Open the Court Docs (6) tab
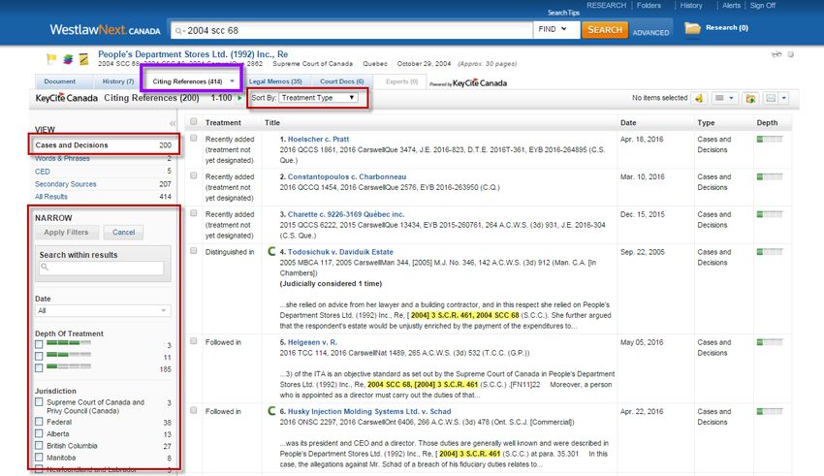This screenshot has height=476, width=824. click(341, 81)
